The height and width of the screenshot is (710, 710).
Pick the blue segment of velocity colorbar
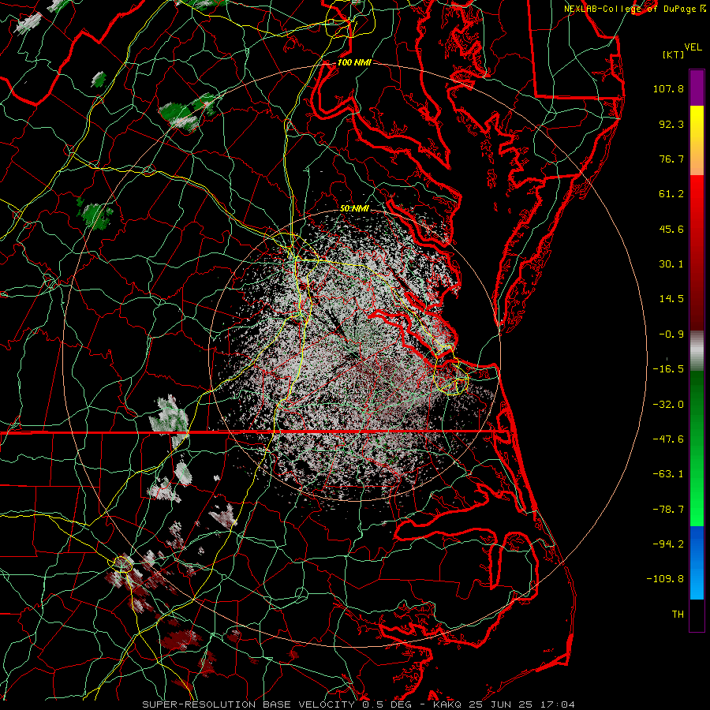click(697, 562)
